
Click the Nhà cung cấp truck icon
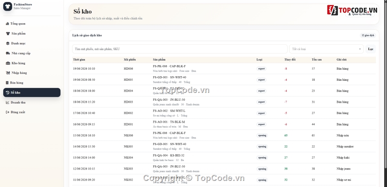click(8, 53)
